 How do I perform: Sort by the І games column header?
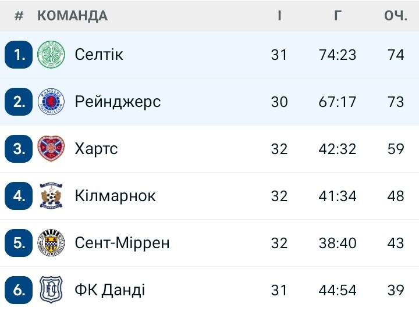[x=279, y=16]
